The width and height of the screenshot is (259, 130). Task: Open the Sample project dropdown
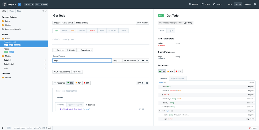click(12, 4)
